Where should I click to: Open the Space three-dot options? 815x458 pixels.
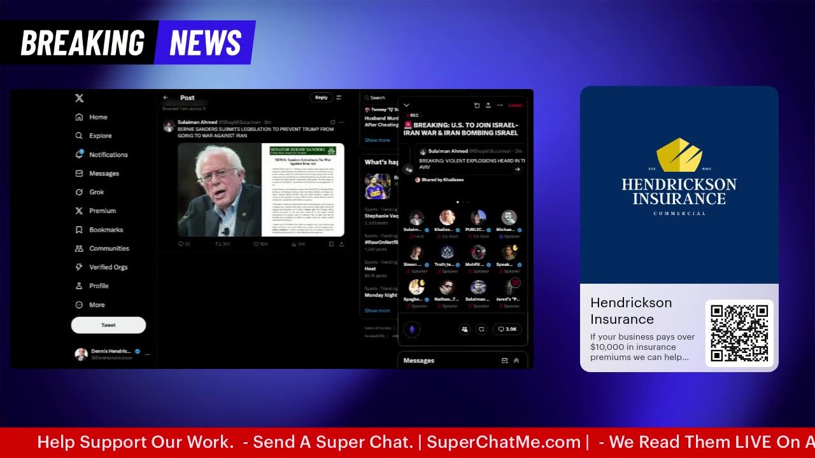[500, 105]
